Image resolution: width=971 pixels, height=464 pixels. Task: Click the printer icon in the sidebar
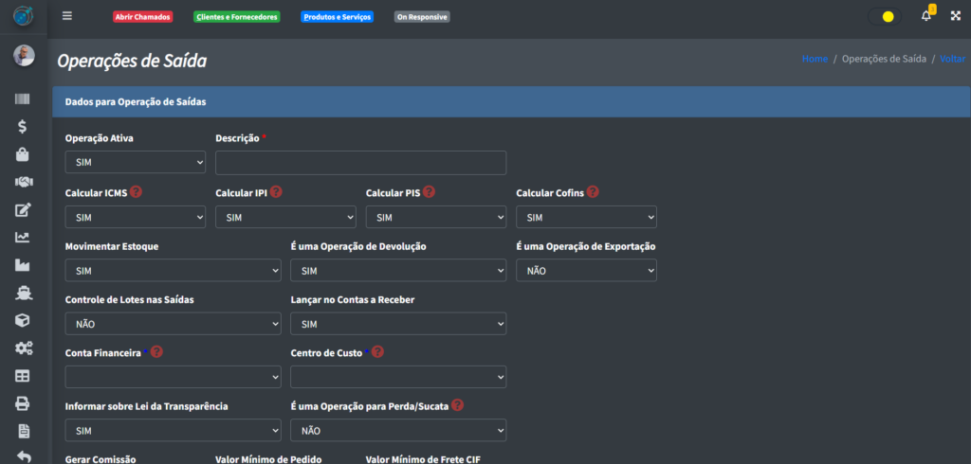(23, 403)
